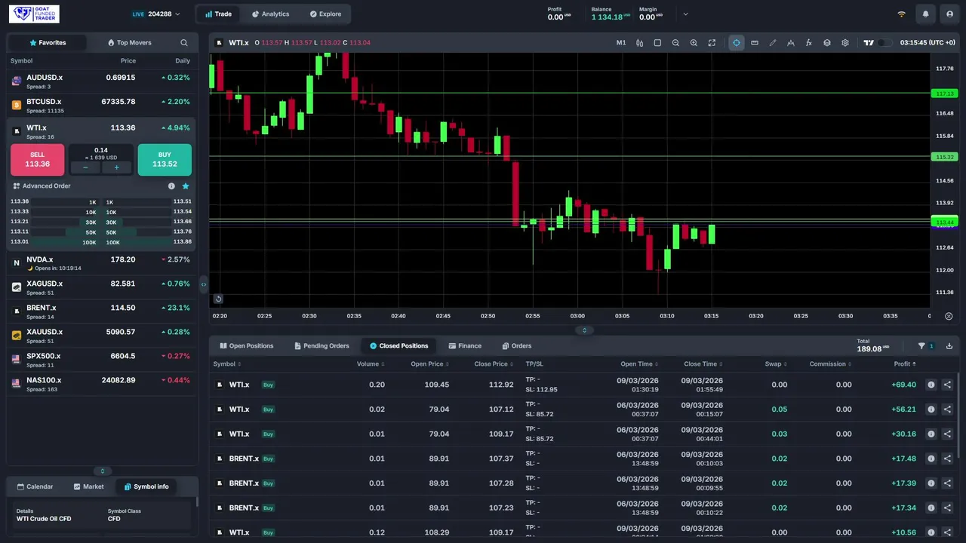Sort closed positions by Close Time

tap(703, 364)
